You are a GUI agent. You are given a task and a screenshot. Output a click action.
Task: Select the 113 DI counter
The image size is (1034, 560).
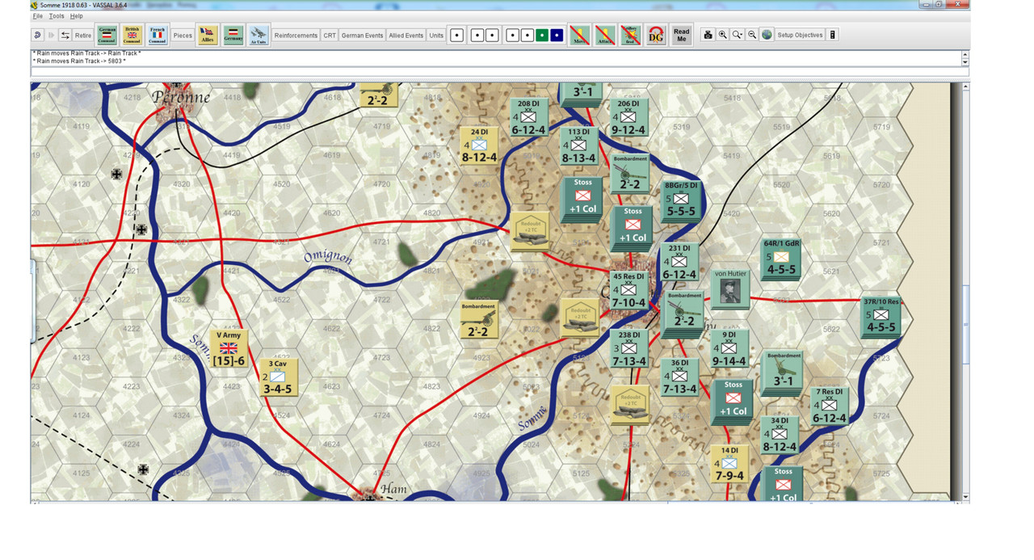(x=579, y=145)
